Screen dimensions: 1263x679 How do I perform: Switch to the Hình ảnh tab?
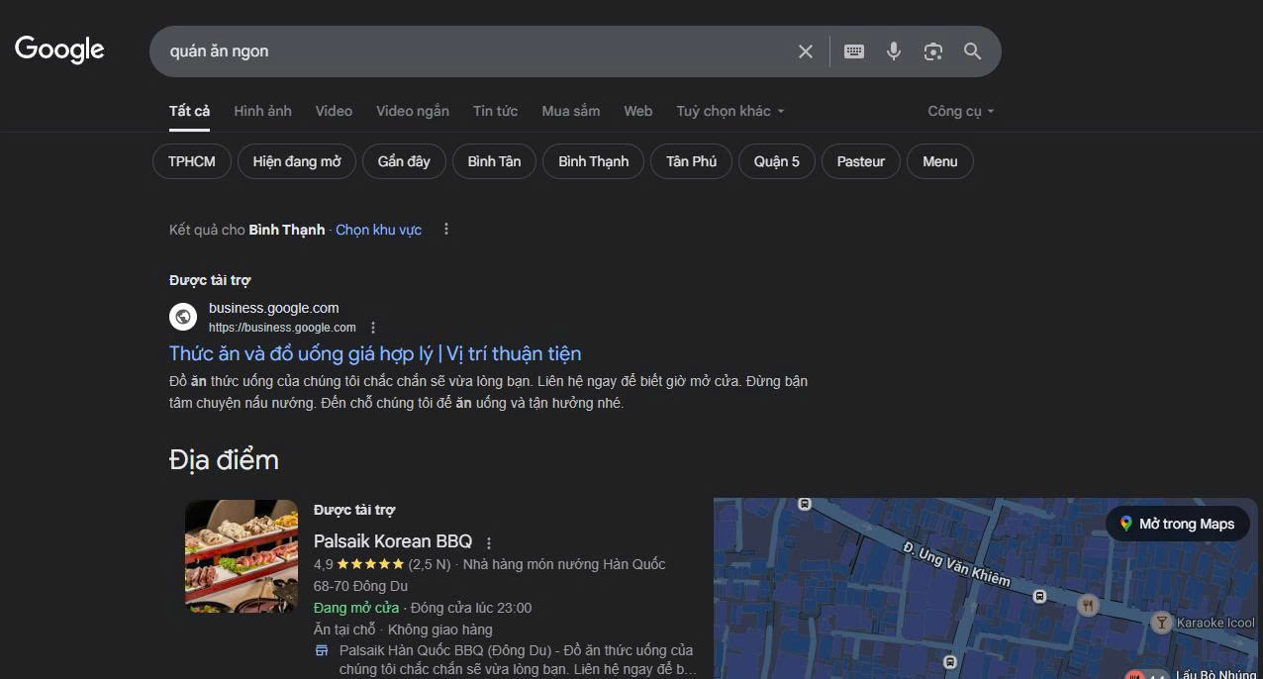pos(262,111)
